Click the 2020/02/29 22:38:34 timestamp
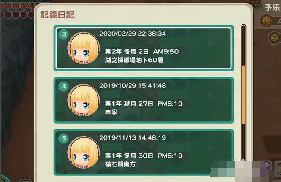This screenshot has width=281, height=182. click(x=133, y=34)
